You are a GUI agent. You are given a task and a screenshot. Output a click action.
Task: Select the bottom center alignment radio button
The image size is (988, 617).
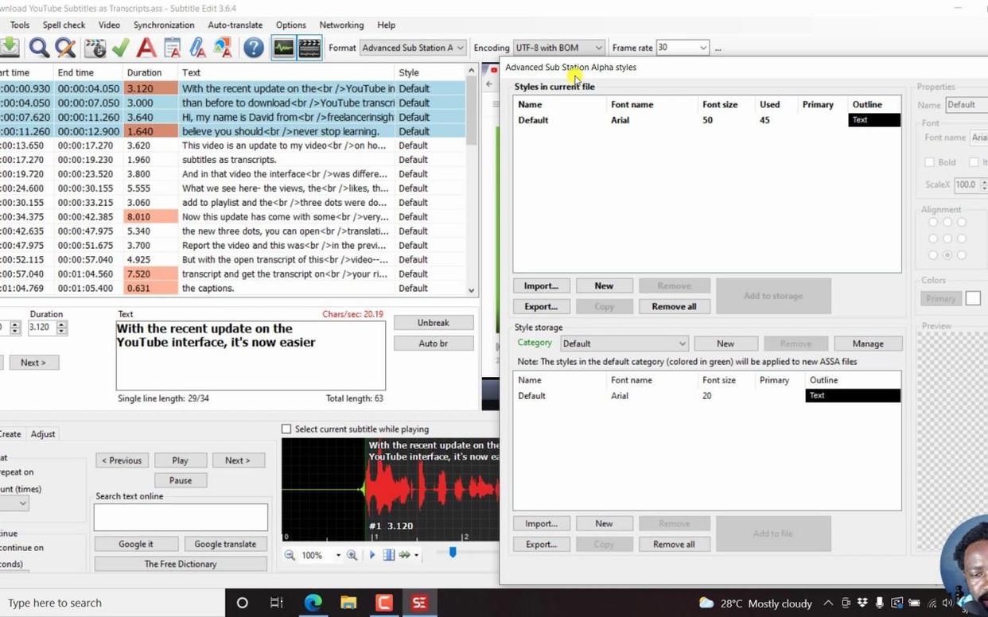(x=947, y=255)
